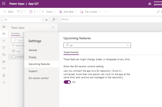The height and width of the screenshot is (107, 162).
Task: Open the Advanced tools icon in sidebar
Action: click(4, 76)
